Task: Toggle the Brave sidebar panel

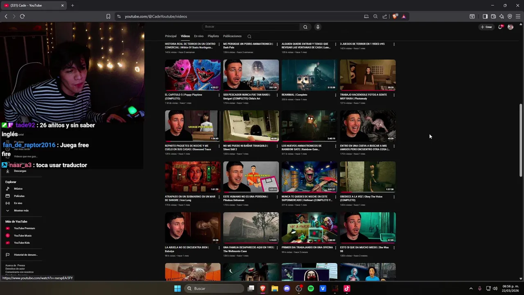Action: click(485, 16)
